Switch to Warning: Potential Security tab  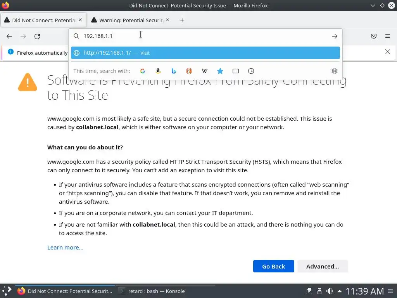[x=130, y=20]
